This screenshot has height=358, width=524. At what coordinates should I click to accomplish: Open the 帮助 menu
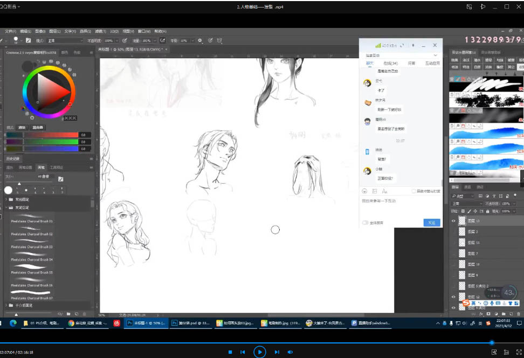point(161,31)
